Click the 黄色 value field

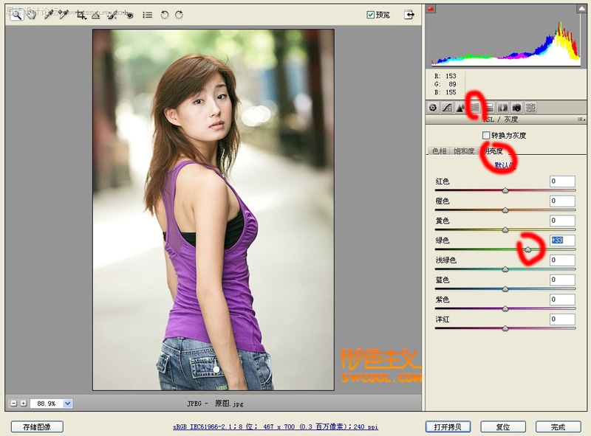(562, 221)
